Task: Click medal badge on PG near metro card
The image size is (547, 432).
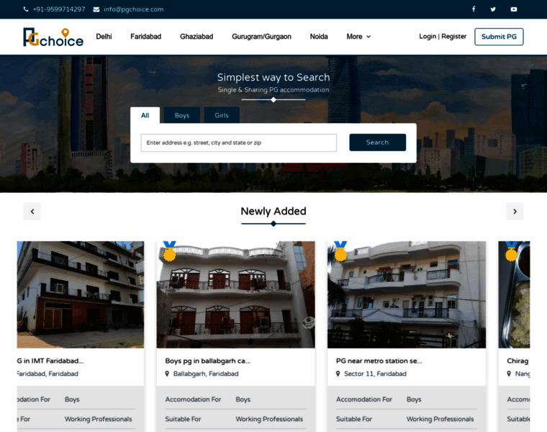Action: [340, 251]
